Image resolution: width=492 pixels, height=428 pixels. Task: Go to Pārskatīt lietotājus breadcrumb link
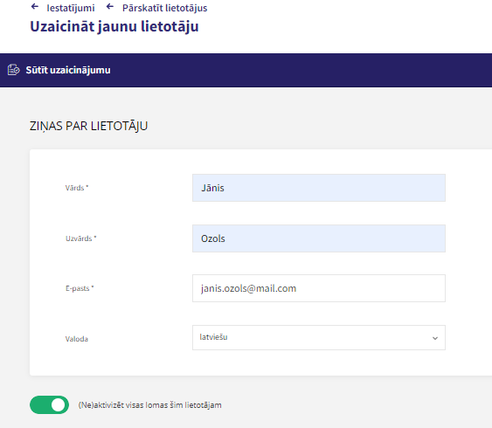[x=165, y=8]
